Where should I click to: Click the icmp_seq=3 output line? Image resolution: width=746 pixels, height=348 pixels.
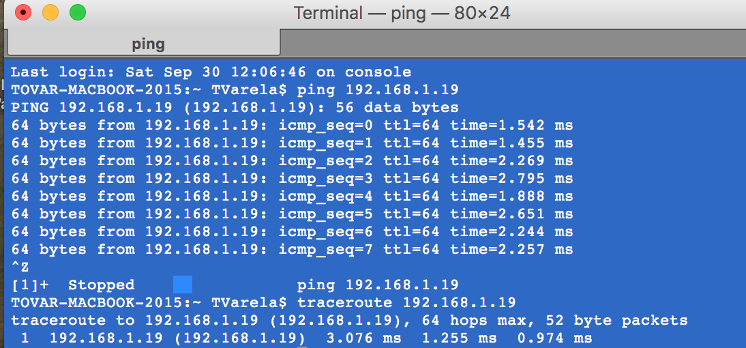[292, 179]
